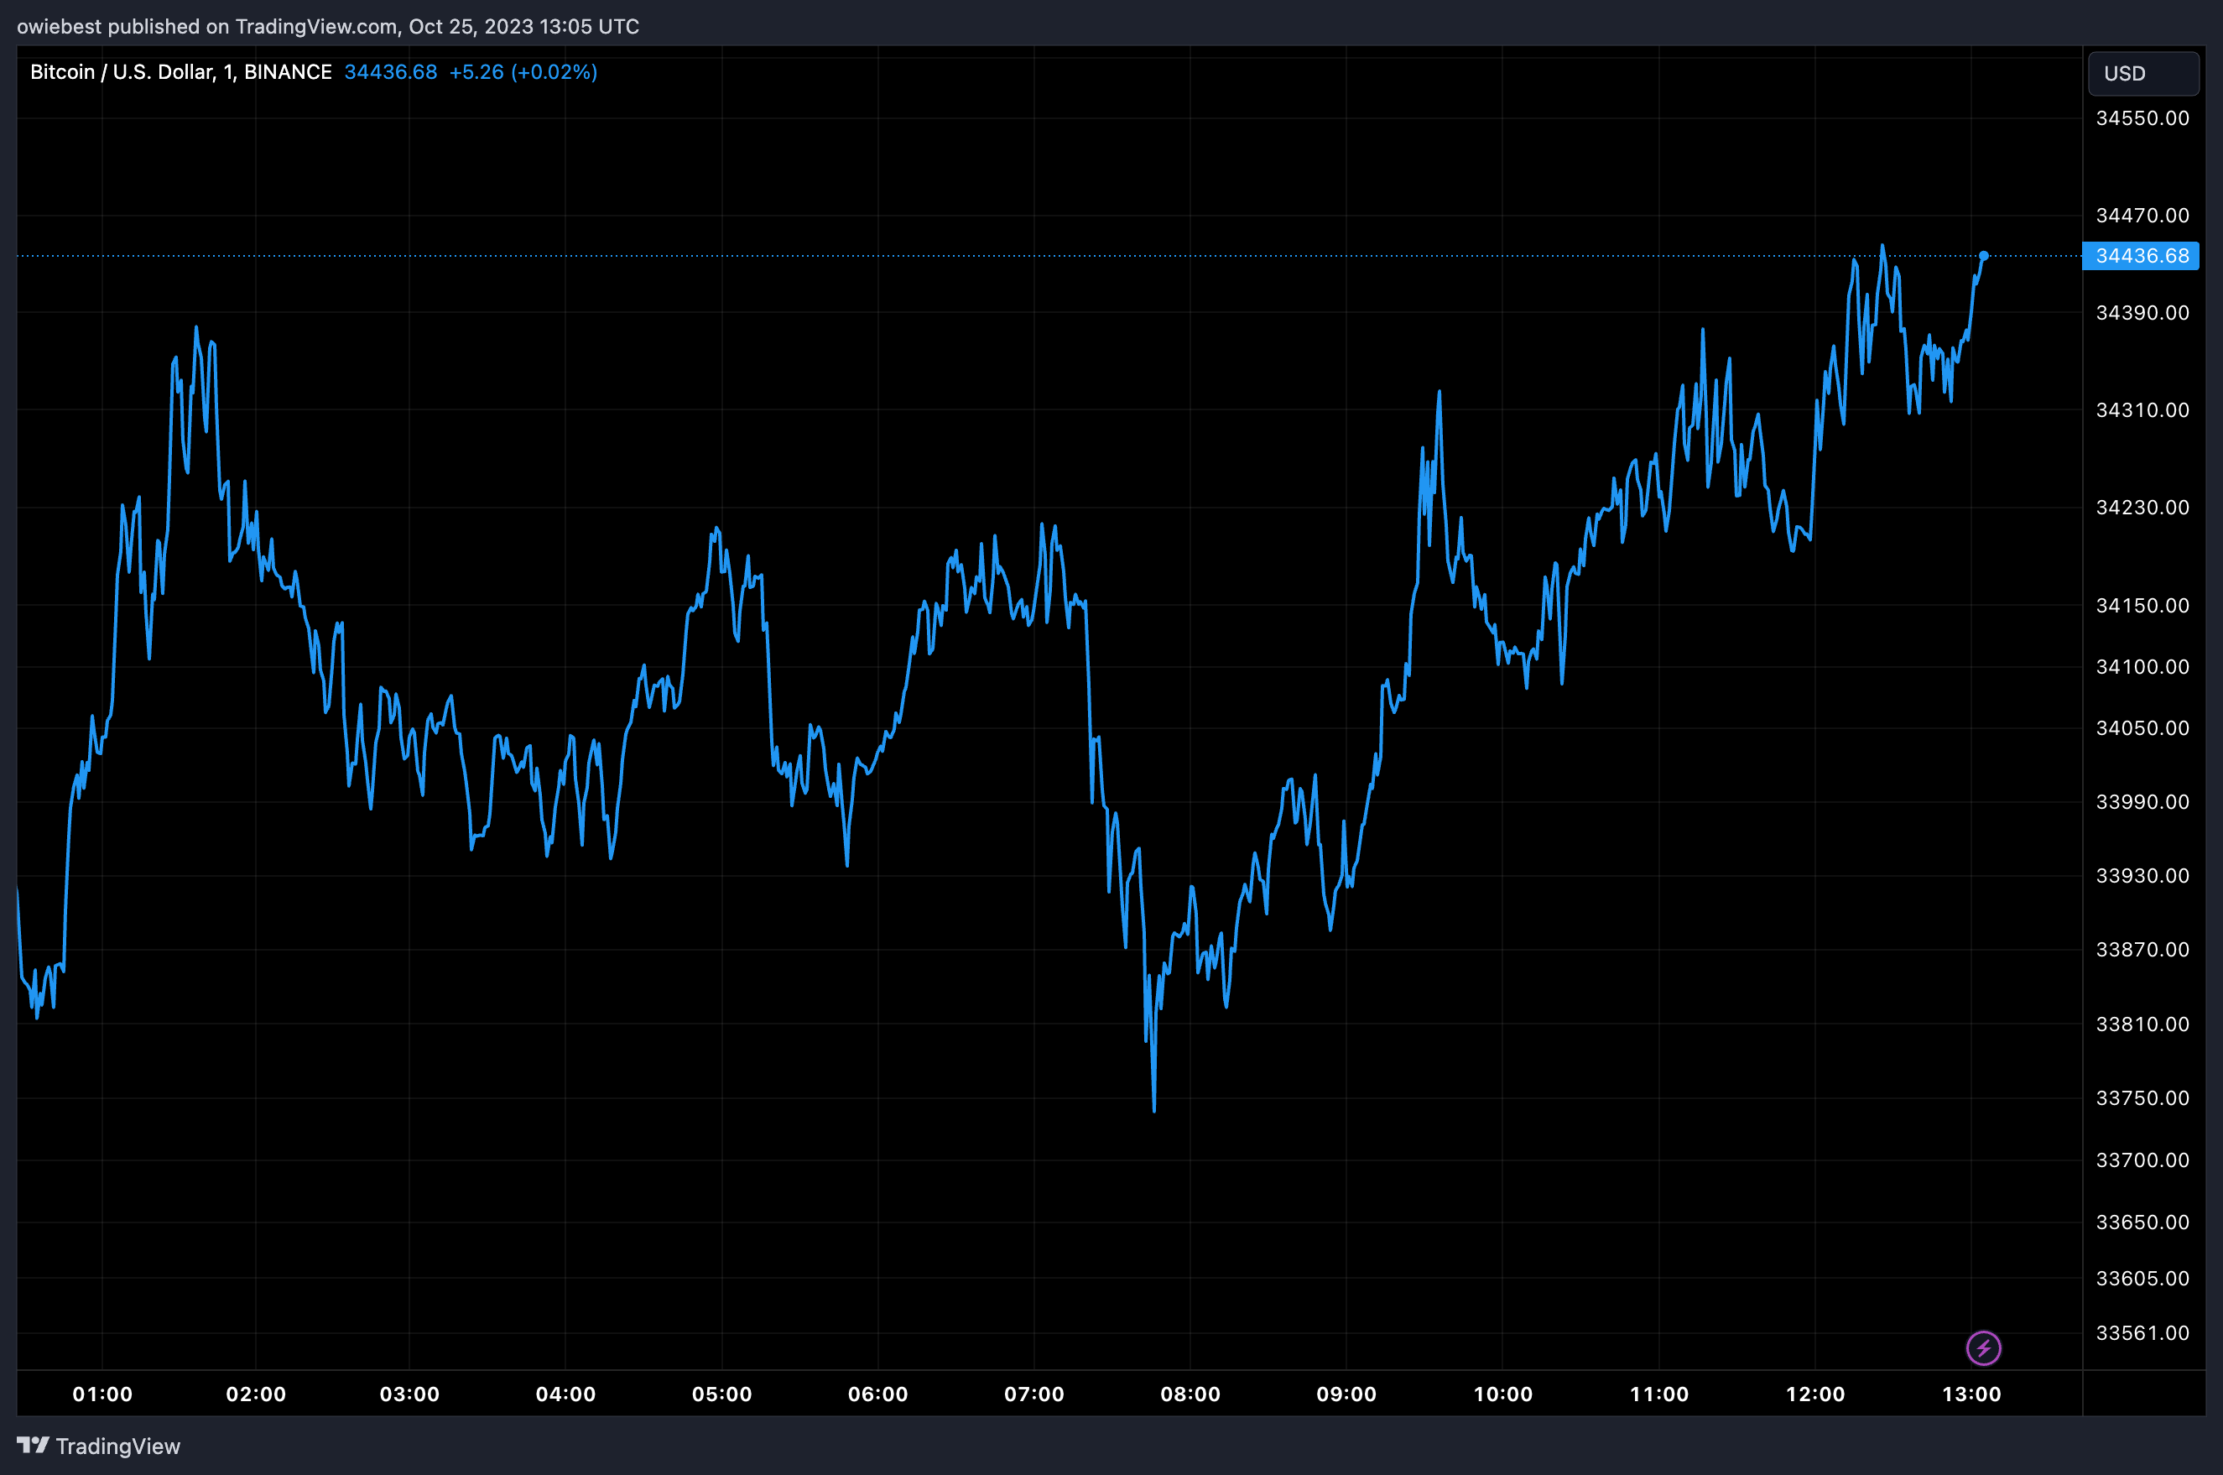Click the 34470.00 price axis label
2223x1475 pixels.
[x=2142, y=216]
